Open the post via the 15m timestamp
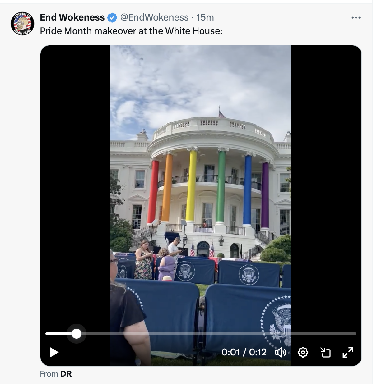Viewport: 377px width, 384px height. point(205,17)
